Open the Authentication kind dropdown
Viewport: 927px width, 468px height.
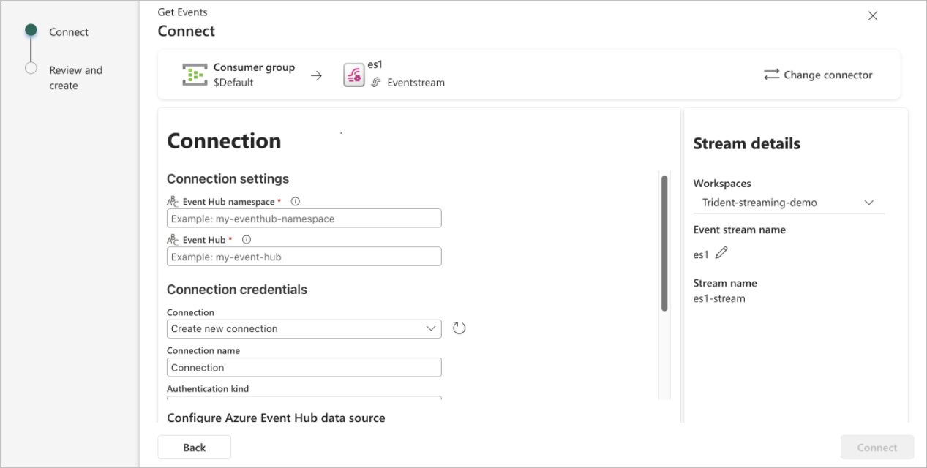click(x=304, y=398)
